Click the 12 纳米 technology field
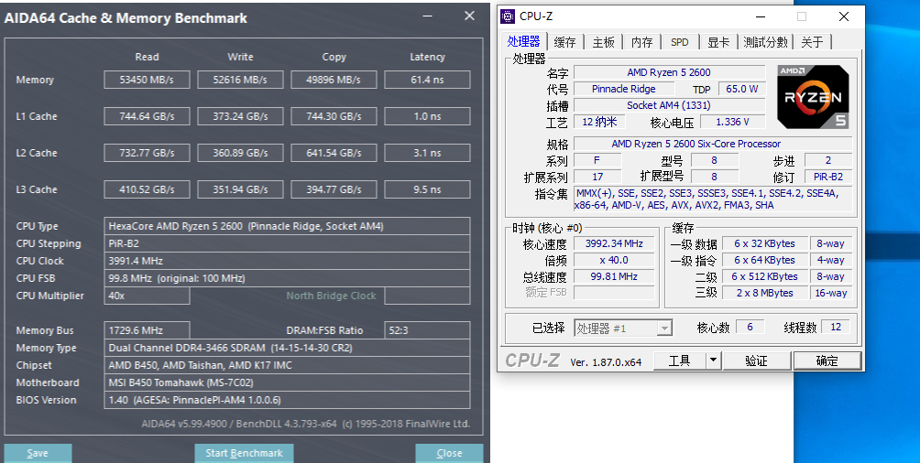The image size is (920, 463). (599, 122)
